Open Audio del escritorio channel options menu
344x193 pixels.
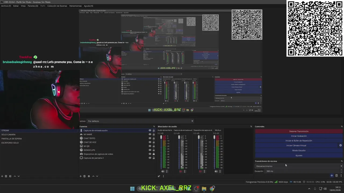167,171
